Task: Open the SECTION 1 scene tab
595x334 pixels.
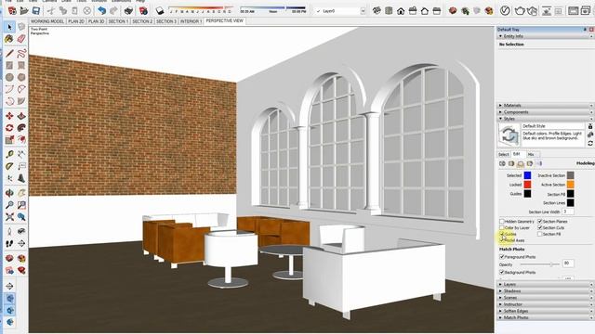Action: coord(118,21)
